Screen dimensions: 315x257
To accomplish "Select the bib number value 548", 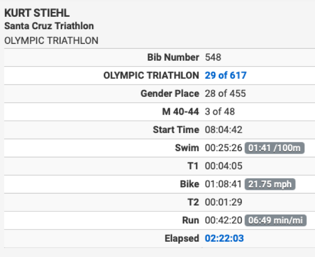I will coord(213,57).
